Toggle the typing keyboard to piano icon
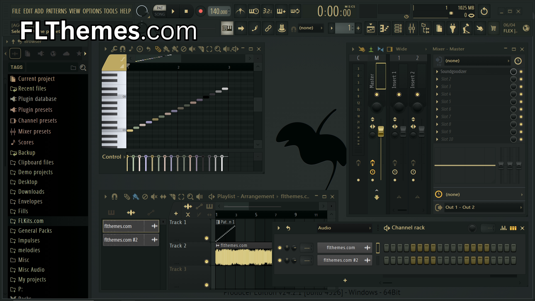 [x=227, y=28]
